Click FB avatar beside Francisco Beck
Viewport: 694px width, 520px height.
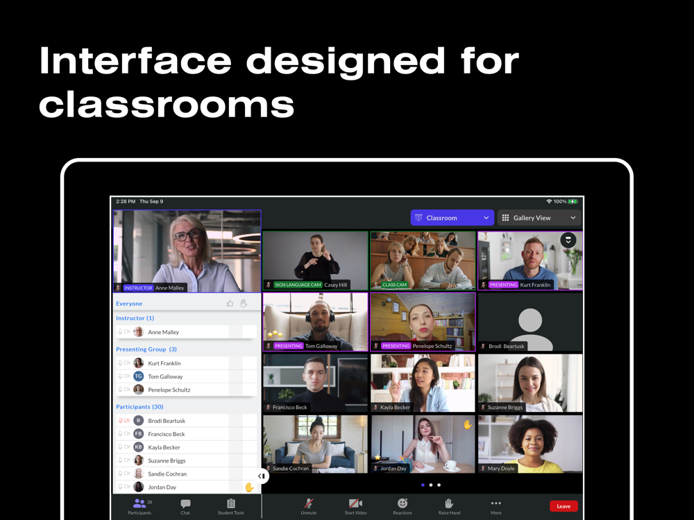click(139, 434)
